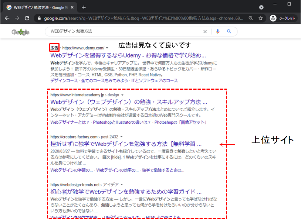Minimize the Chrome window

pyautogui.click(x=275, y=4)
